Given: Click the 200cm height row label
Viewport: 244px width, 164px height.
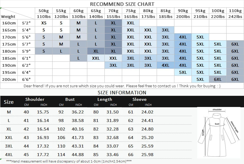Looking at the screenshot, I should [x=9, y=79].
